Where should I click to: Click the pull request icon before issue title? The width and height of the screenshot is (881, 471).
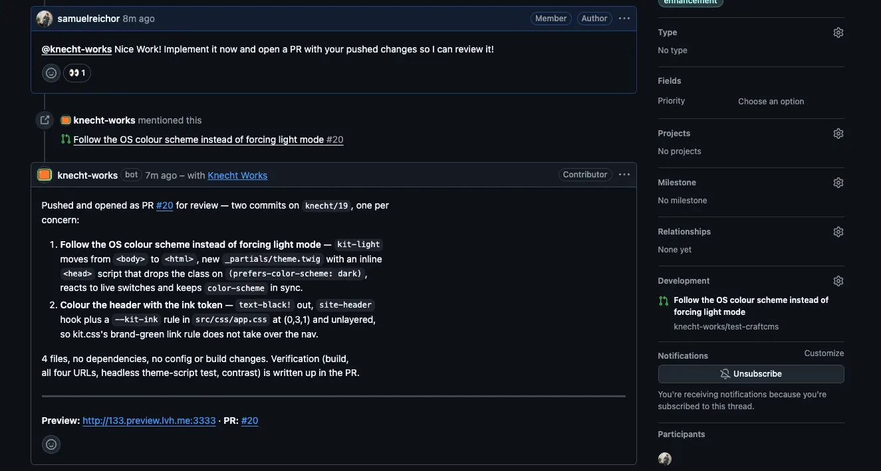click(66, 140)
